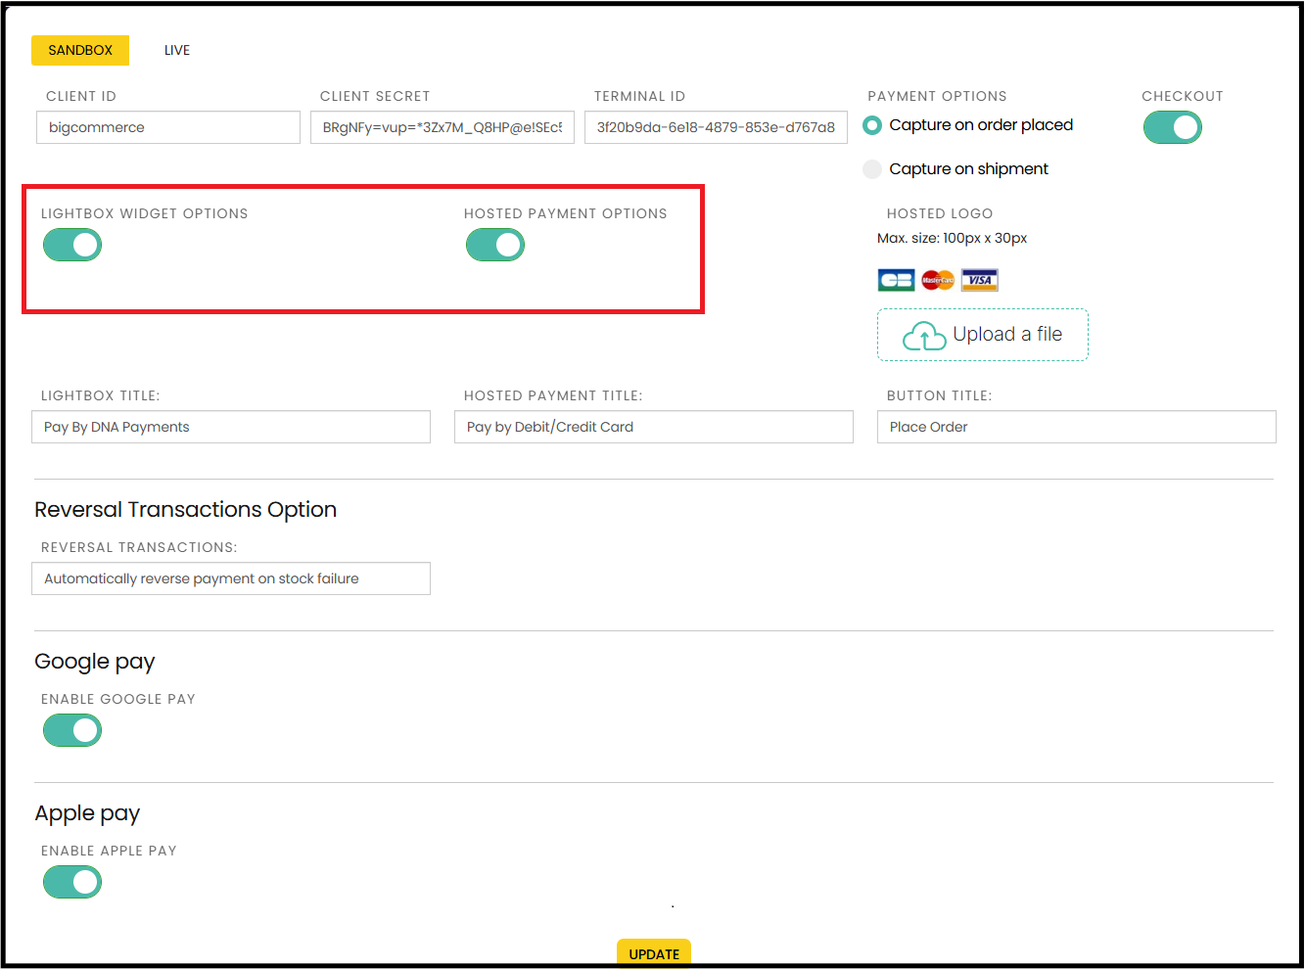Image resolution: width=1305 pixels, height=969 pixels.
Task: Click the cloud upload icon
Action: pyautogui.click(x=923, y=336)
